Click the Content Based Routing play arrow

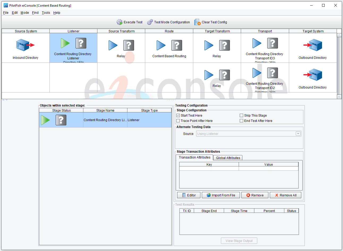coord(161,45)
